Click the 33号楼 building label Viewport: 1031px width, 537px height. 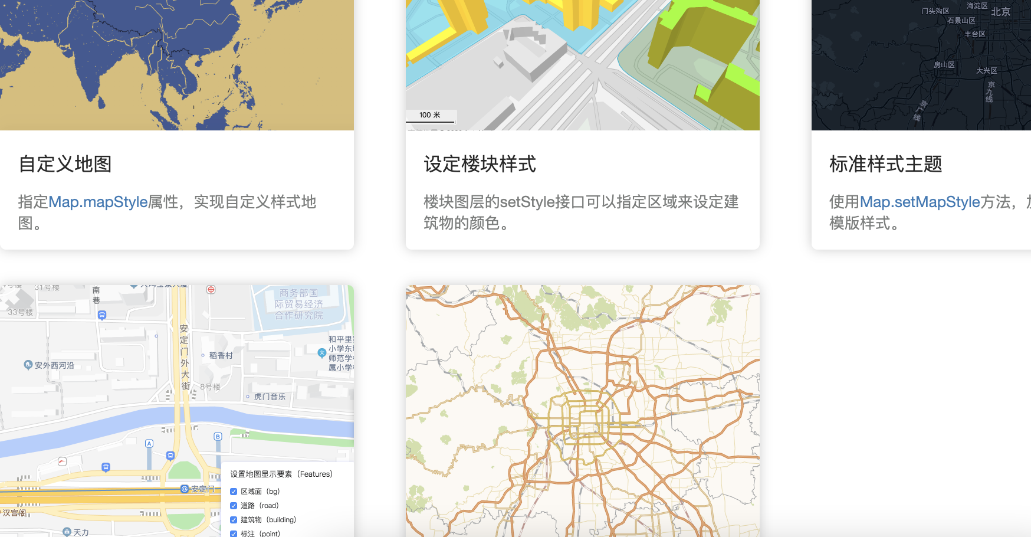(x=21, y=312)
